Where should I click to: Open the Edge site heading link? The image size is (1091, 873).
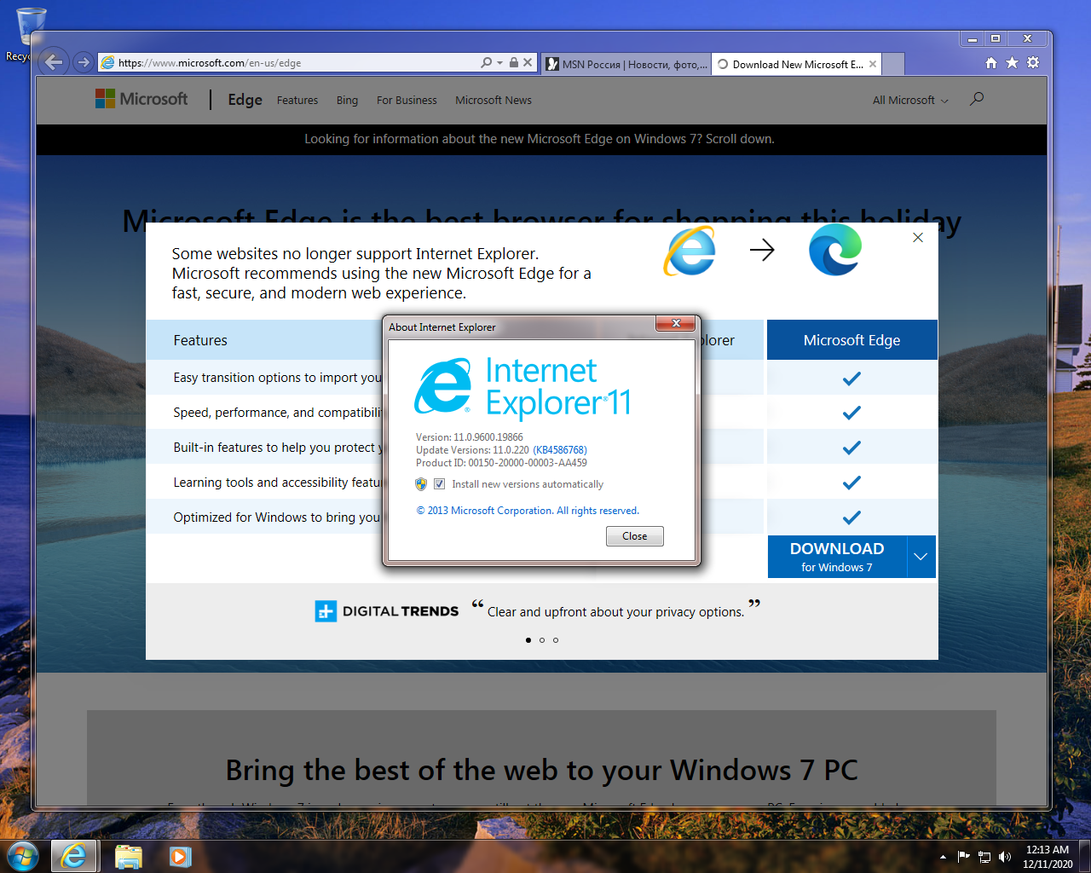tap(245, 100)
